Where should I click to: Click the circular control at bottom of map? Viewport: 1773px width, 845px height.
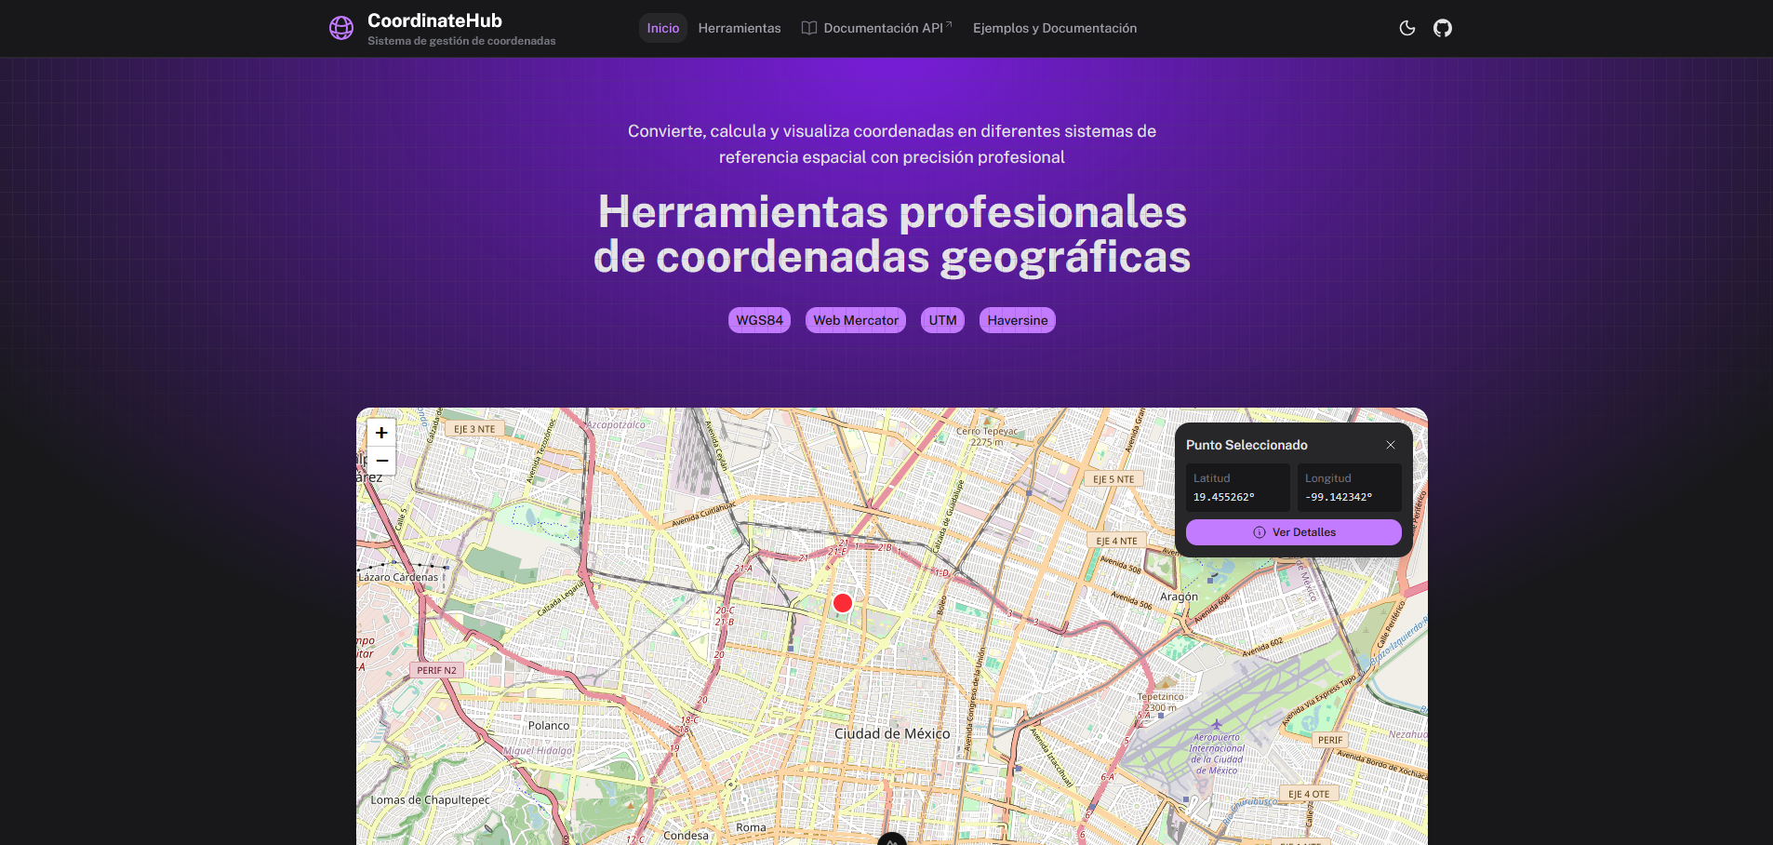tap(890, 840)
